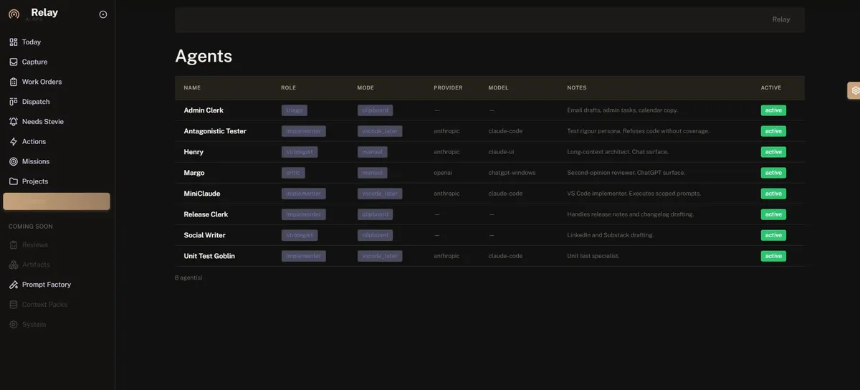Toggle the active badge for MiniClaude
This screenshot has width=860, height=390.
[773, 194]
